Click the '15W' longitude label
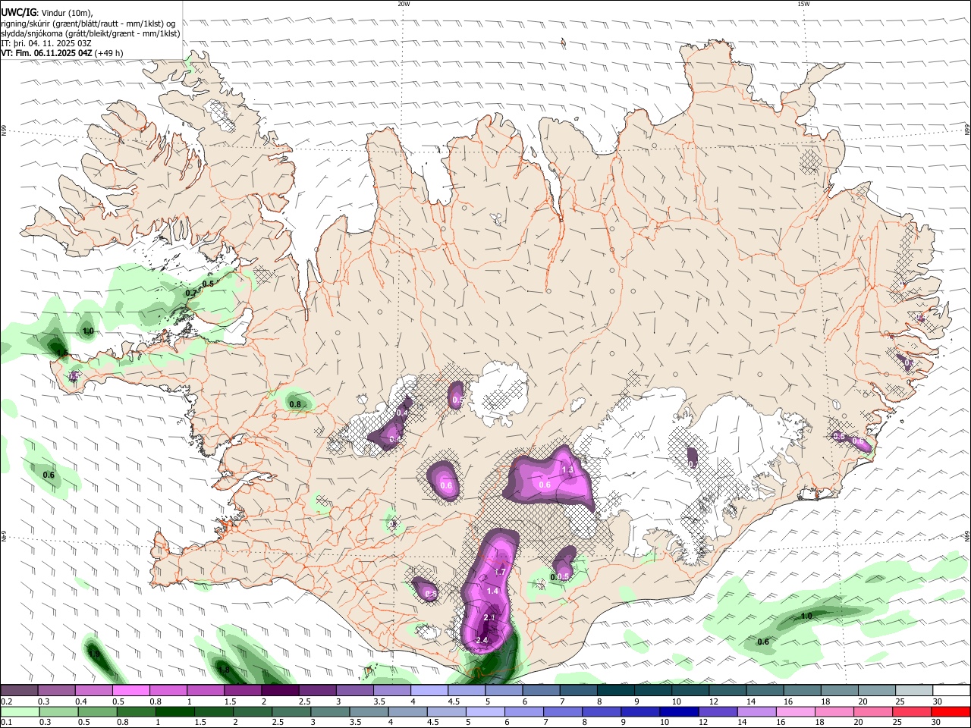971x728 pixels. tap(803, 4)
